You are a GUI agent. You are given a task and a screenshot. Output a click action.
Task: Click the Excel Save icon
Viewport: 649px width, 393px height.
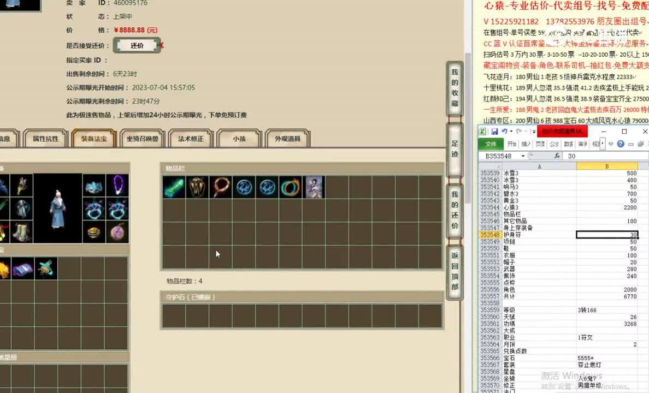point(494,131)
